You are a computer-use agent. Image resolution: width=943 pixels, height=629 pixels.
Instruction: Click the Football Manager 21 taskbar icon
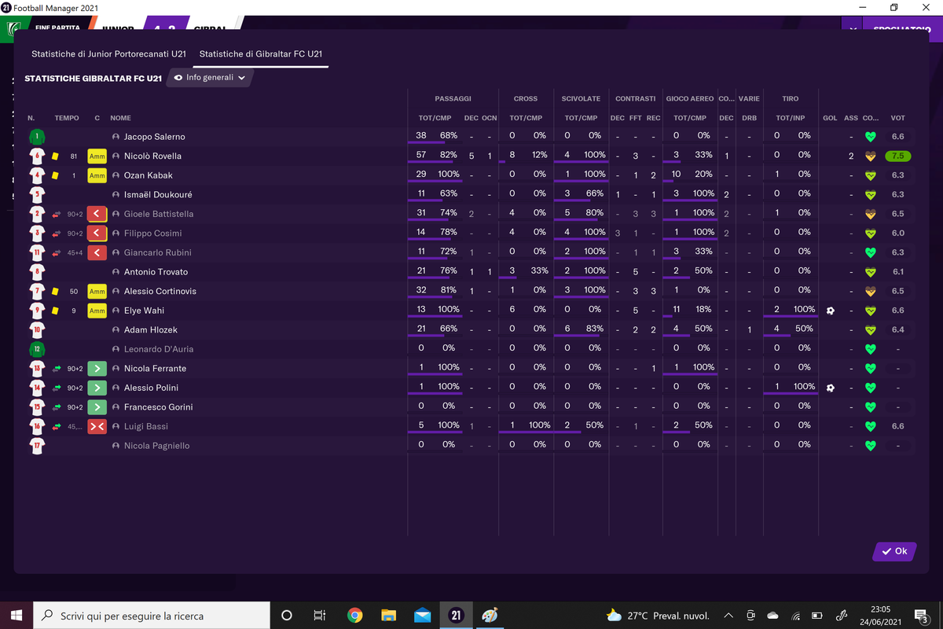coord(456,616)
